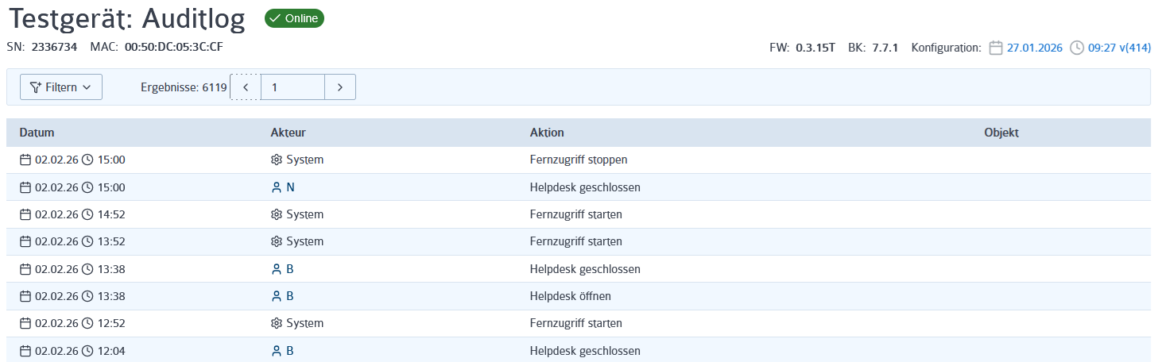Click the green Online status badge
1158x362 pixels.
pyautogui.click(x=294, y=18)
